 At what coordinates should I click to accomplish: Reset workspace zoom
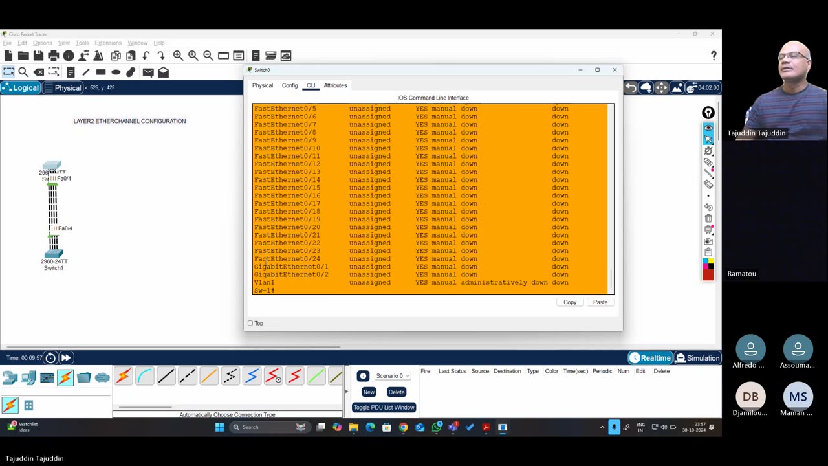click(x=193, y=56)
